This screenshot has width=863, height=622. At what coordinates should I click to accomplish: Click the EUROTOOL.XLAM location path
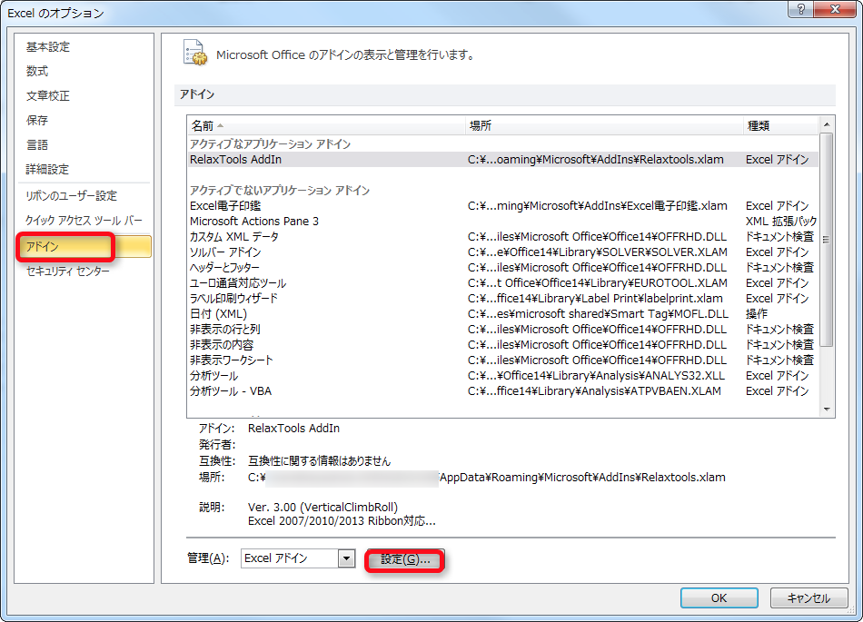597,282
